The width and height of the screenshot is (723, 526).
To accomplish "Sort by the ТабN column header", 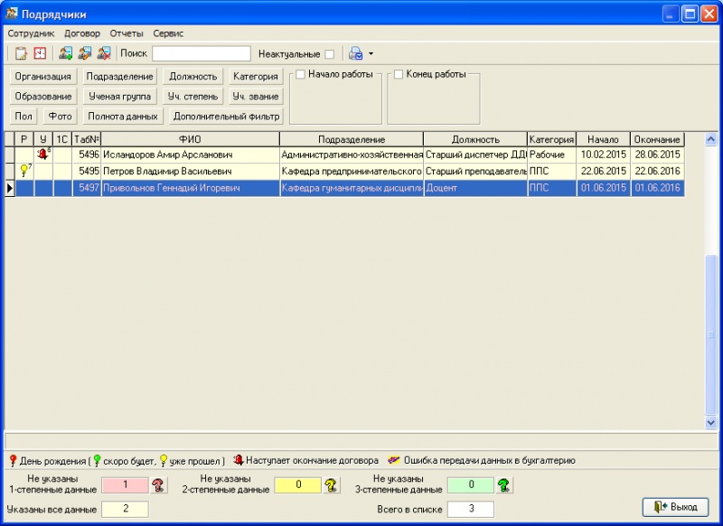I will pos(87,139).
